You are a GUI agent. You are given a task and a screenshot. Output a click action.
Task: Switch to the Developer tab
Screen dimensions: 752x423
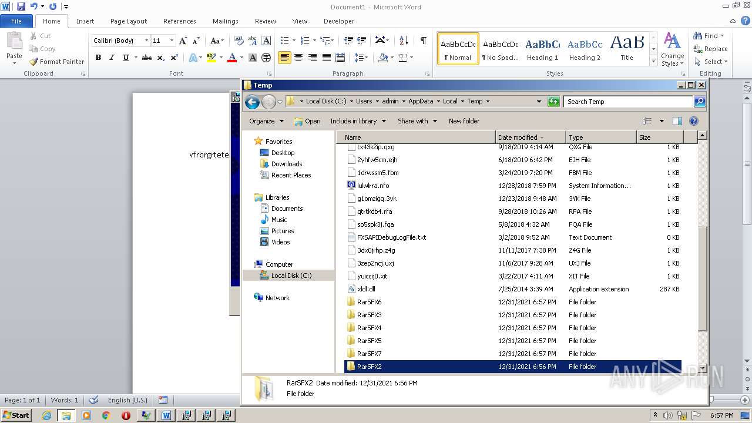point(339,21)
